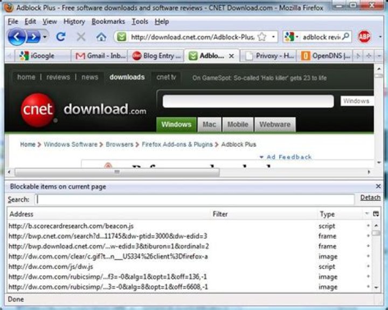
Task: Click the Windows Software breadcrumb
Action: [71, 144]
